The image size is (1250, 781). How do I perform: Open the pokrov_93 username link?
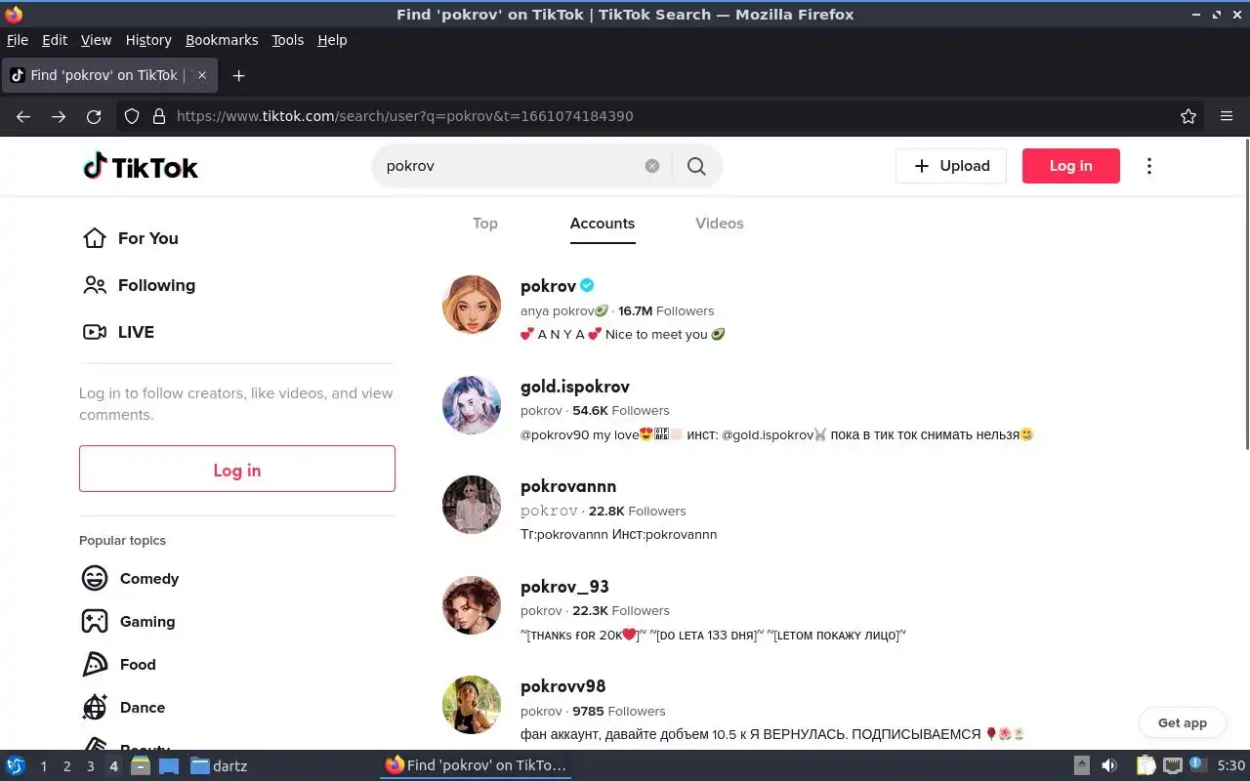click(x=564, y=587)
